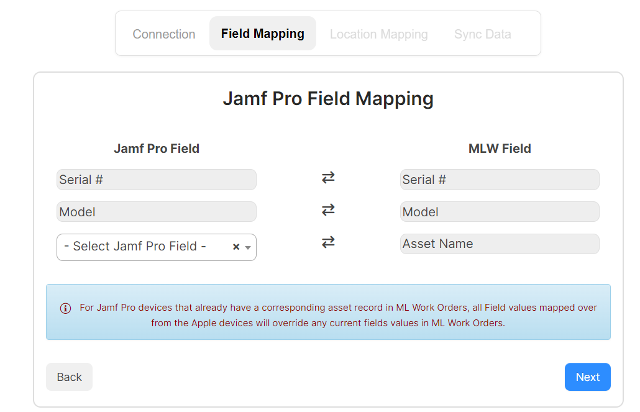Select the Field Mapping tab

click(262, 34)
